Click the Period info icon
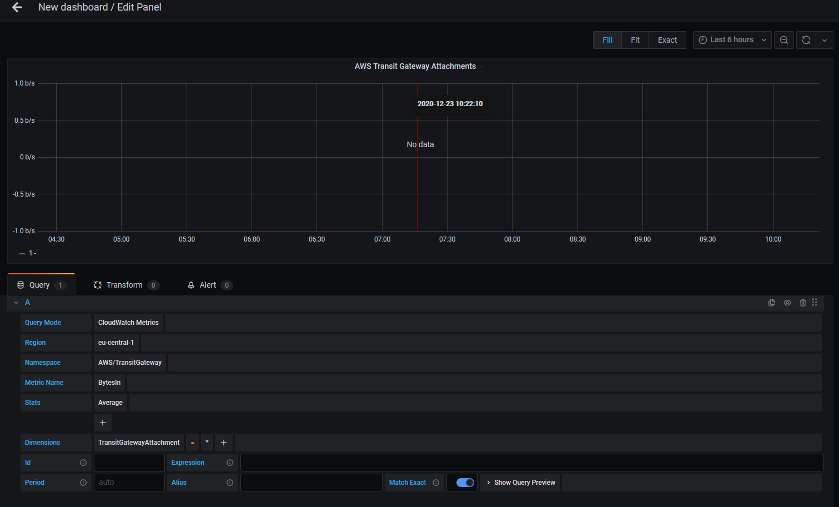Viewport: 839px width, 507px height. pyautogui.click(x=83, y=483)
